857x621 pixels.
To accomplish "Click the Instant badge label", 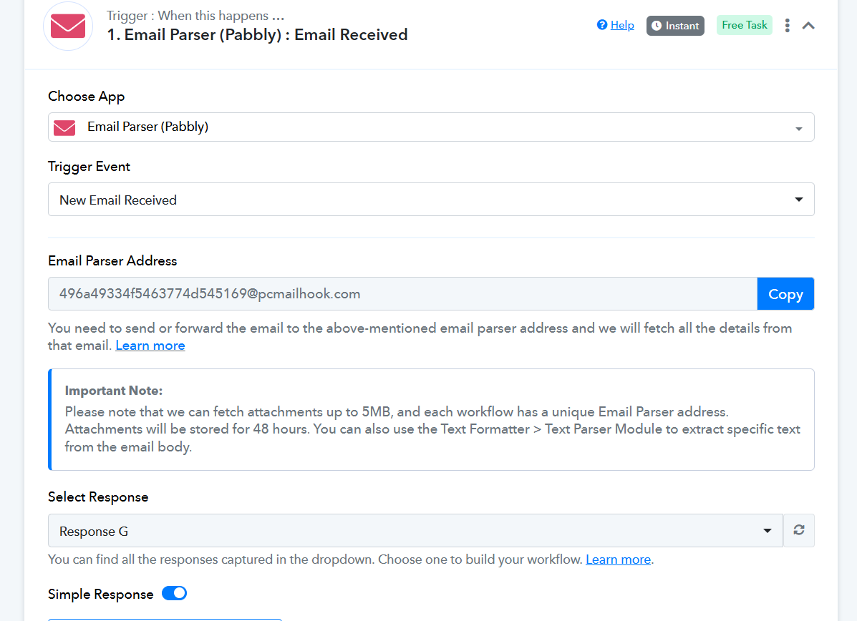I will pos(682,26).
